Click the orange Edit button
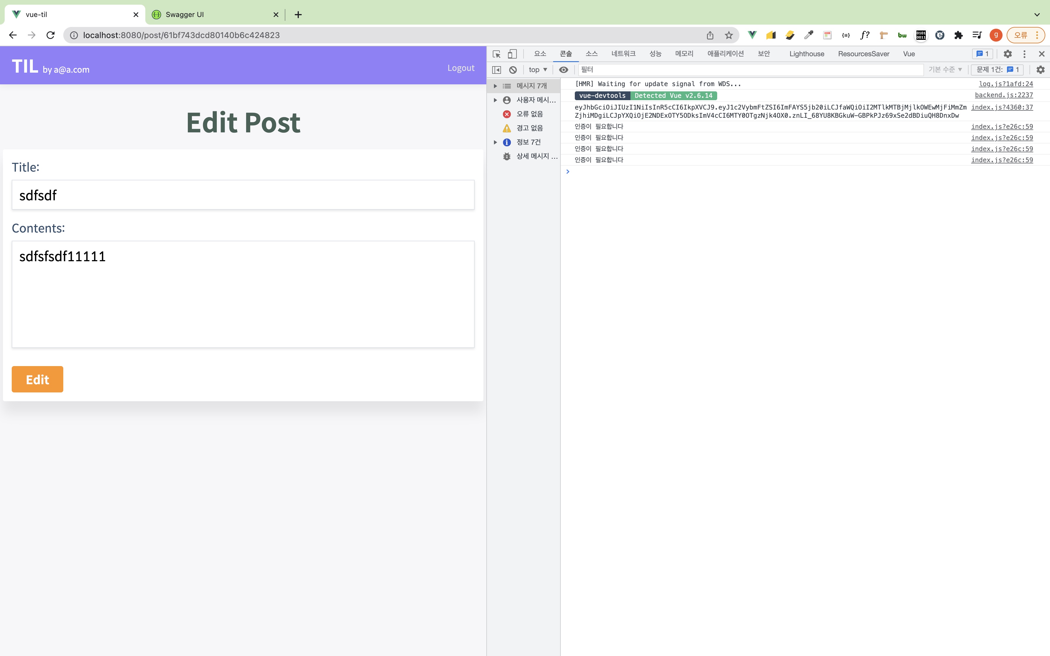Viewport: 1050px width, 656px height. click(x=37, y=379)
